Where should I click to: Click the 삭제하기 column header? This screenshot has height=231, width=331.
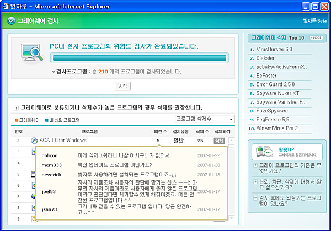222,132
